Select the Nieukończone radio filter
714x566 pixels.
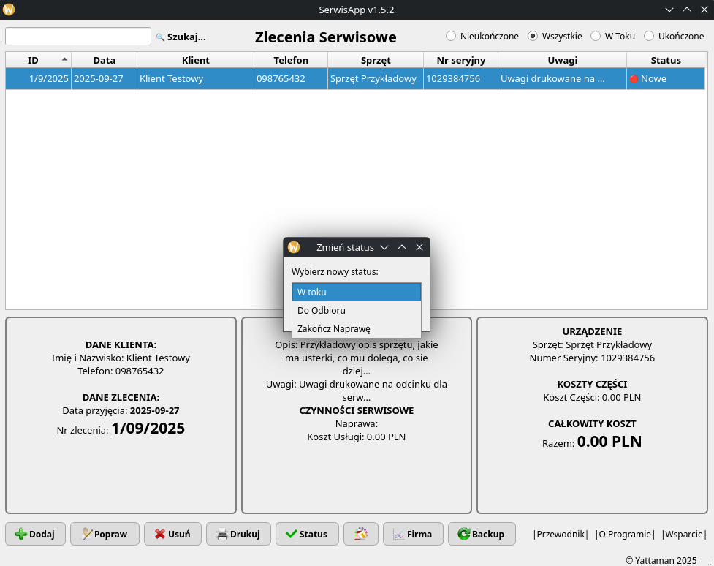(451, 36)
